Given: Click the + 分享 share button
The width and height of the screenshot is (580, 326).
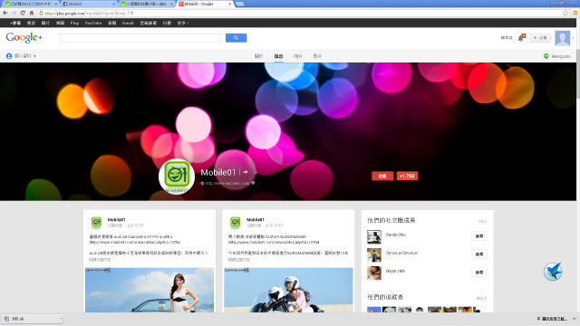Looking at the screenshot, I should [x=540, y=38].
